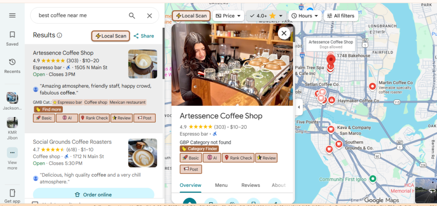Switch to the Overview tab

(x=190, y=185)
